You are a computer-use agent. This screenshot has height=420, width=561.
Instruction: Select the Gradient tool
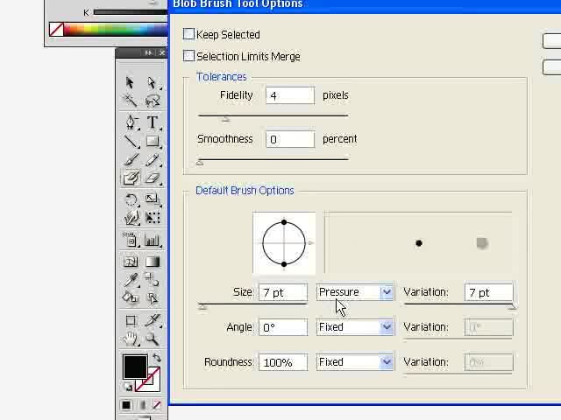click(x=153, y=262)
